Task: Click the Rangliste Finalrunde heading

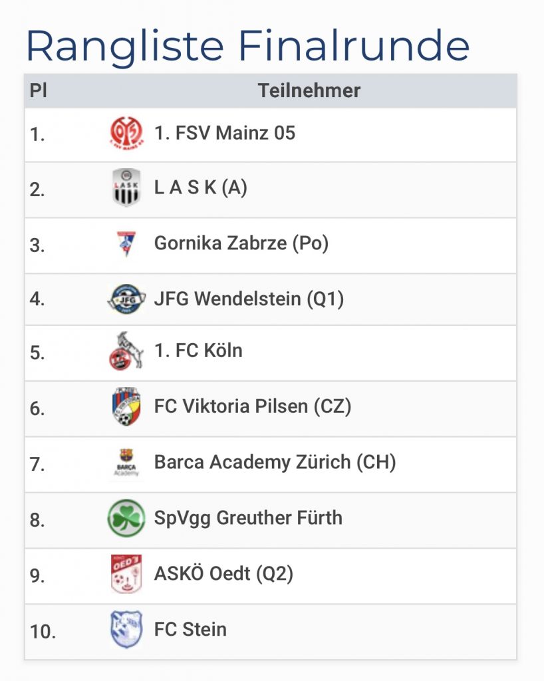Action: [247, 45]
